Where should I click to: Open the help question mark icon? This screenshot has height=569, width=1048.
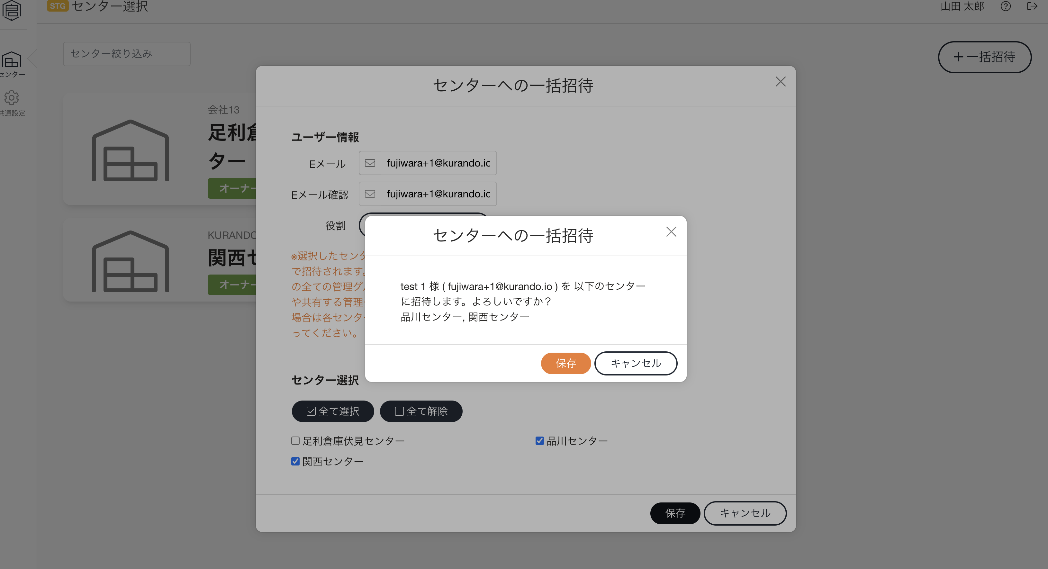(x=1005, y=6)
